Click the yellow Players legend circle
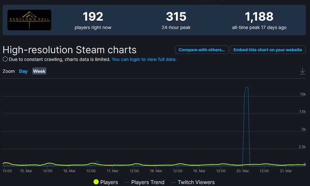310x186 pixels. [96, 182]
